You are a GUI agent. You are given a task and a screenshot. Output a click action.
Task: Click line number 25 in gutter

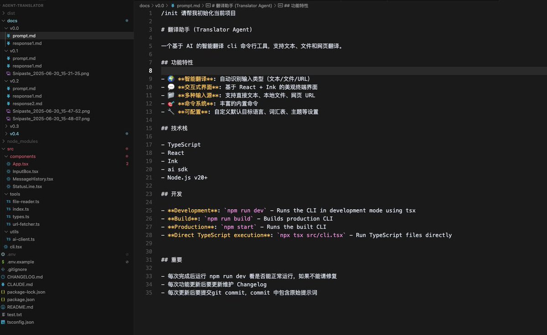tap(149, 211)
